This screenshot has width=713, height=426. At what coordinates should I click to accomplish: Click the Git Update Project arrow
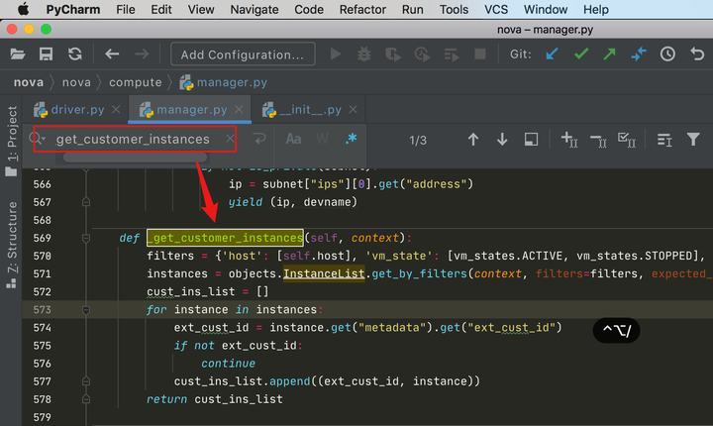(x=552, y=54)
